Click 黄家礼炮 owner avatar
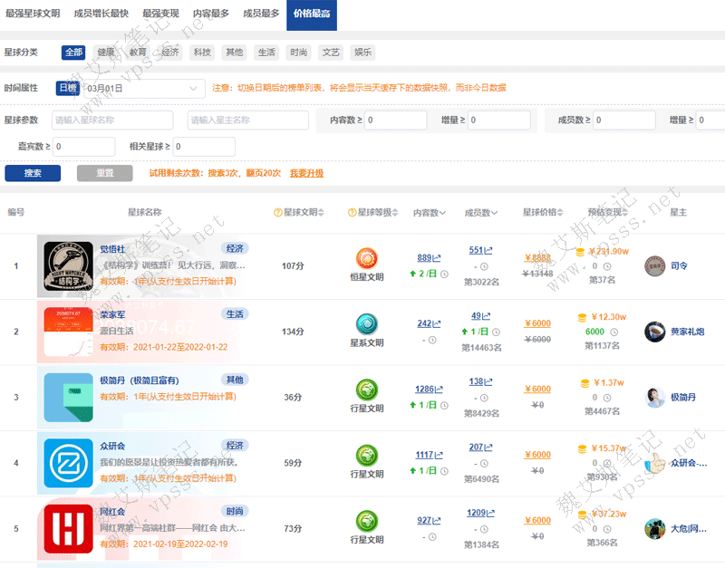 click(x=654, y=332)
